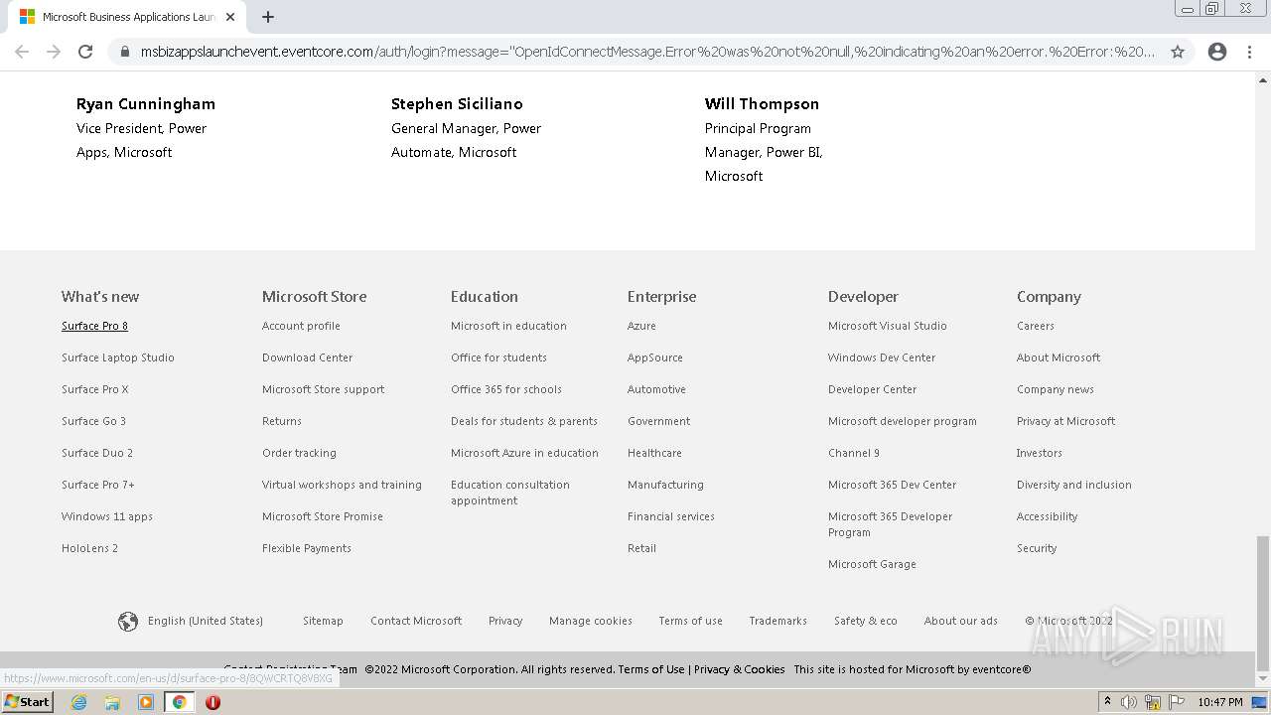1271x715 pixels.
Task: Open Accessibility link under Company
Action: click(x=1047, y=516)
